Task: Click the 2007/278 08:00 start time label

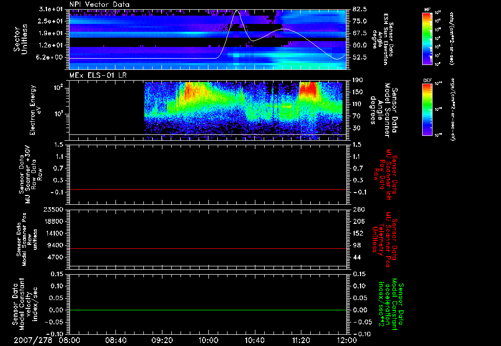Action: coord(47,340)
